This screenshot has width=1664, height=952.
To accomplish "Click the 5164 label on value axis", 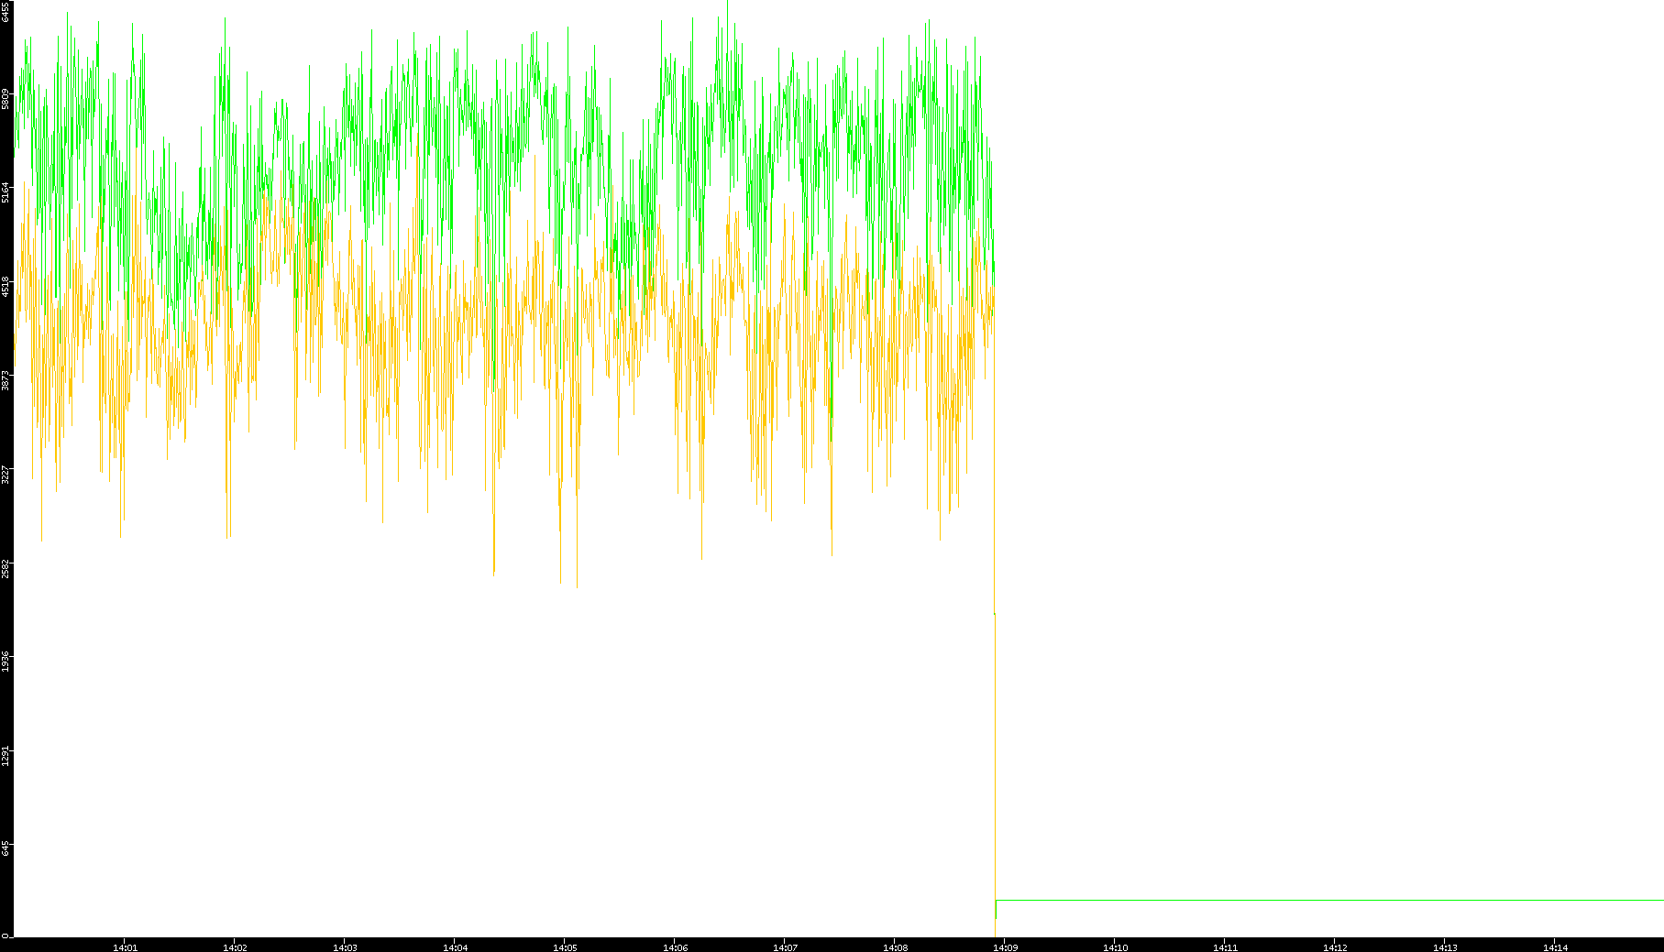I will 6,192.
